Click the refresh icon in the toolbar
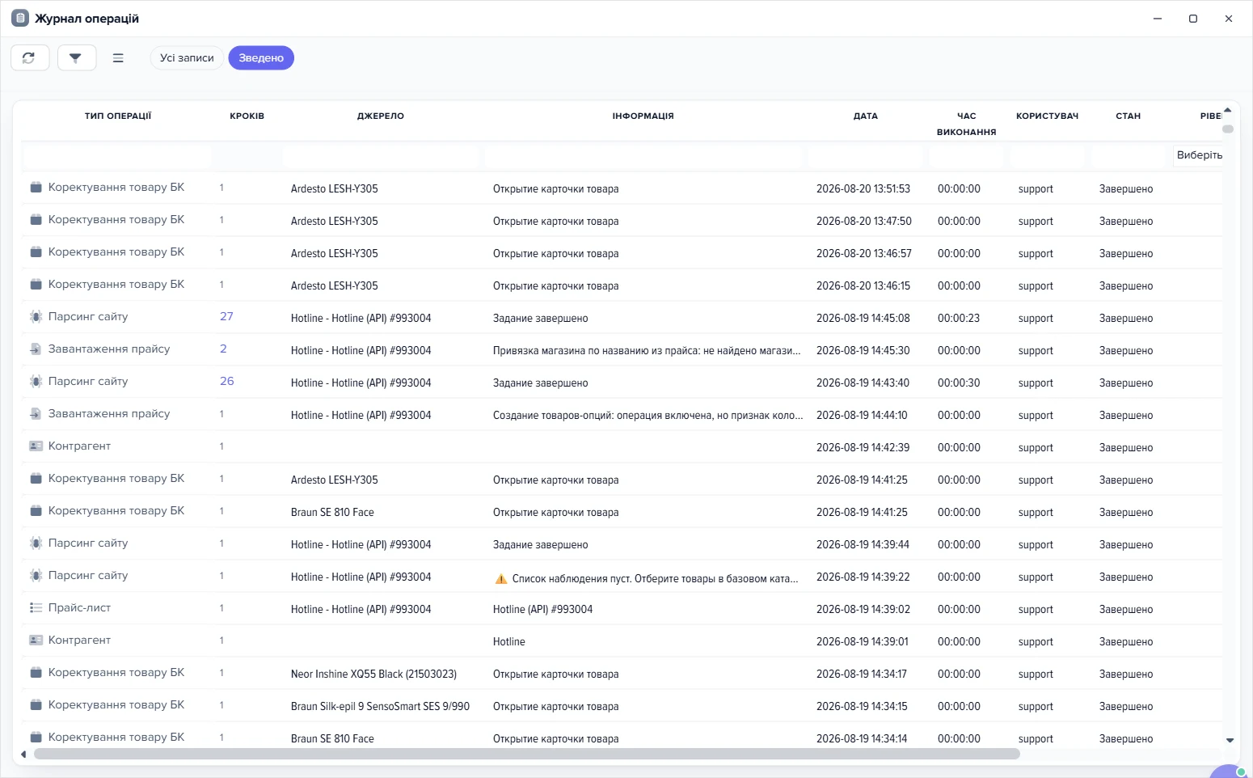The image size is (1253, 778). pyautogui.click(x=29, y=57)
